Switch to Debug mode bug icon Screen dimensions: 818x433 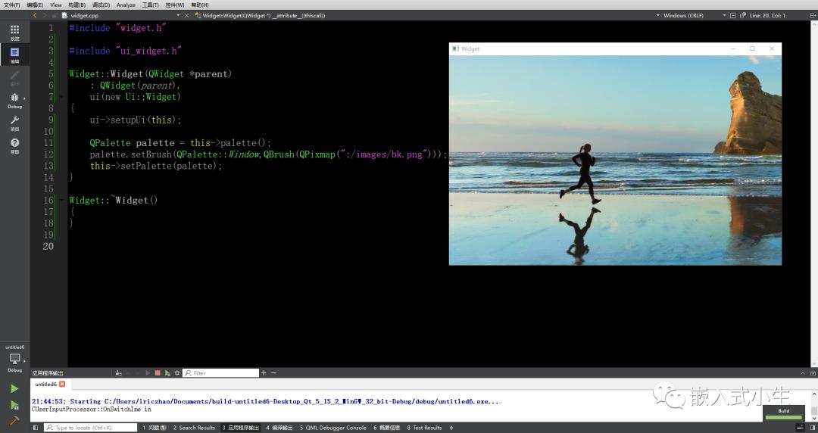click(x=14, y=98)
